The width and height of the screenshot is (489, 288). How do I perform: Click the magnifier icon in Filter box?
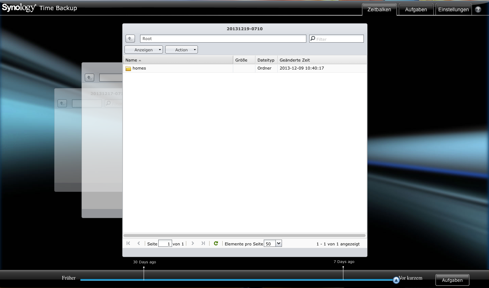point(313,39)
